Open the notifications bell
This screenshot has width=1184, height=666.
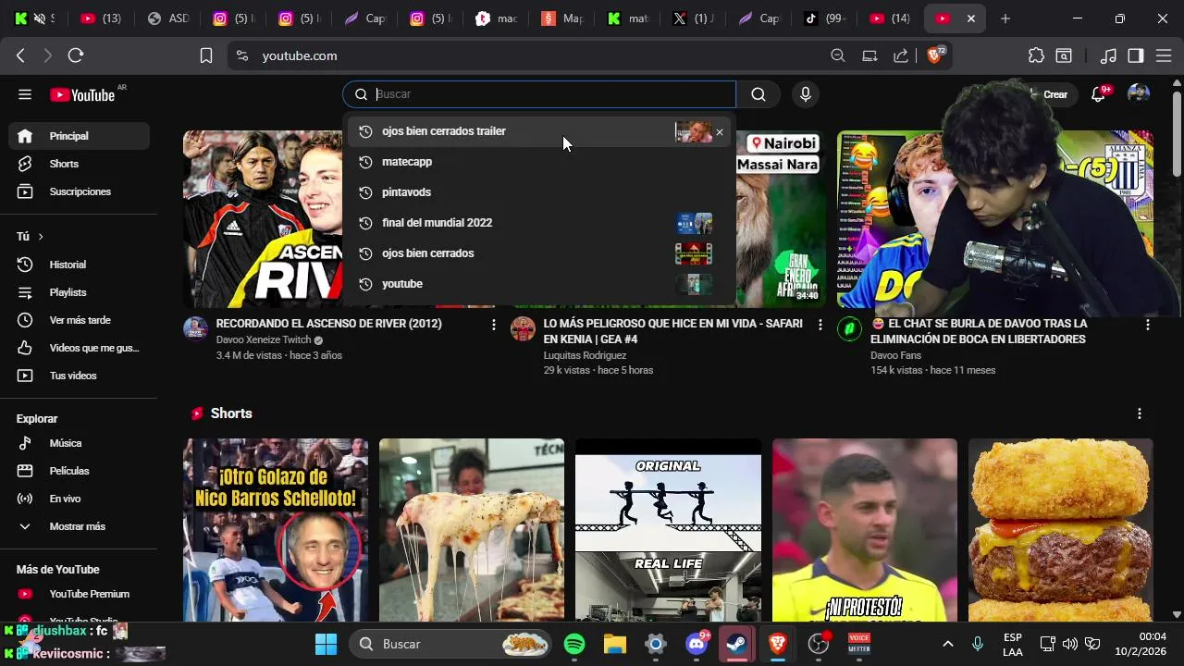tap(1099, 93)
